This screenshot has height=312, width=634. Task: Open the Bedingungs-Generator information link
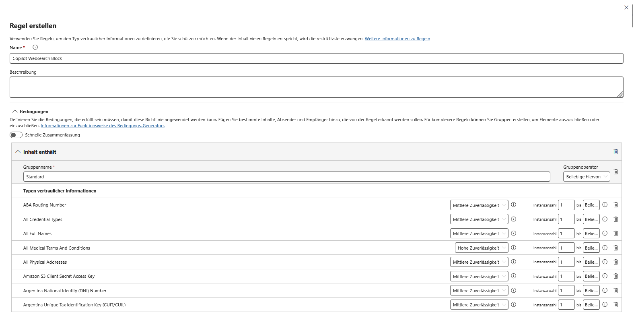click(103, 126)
